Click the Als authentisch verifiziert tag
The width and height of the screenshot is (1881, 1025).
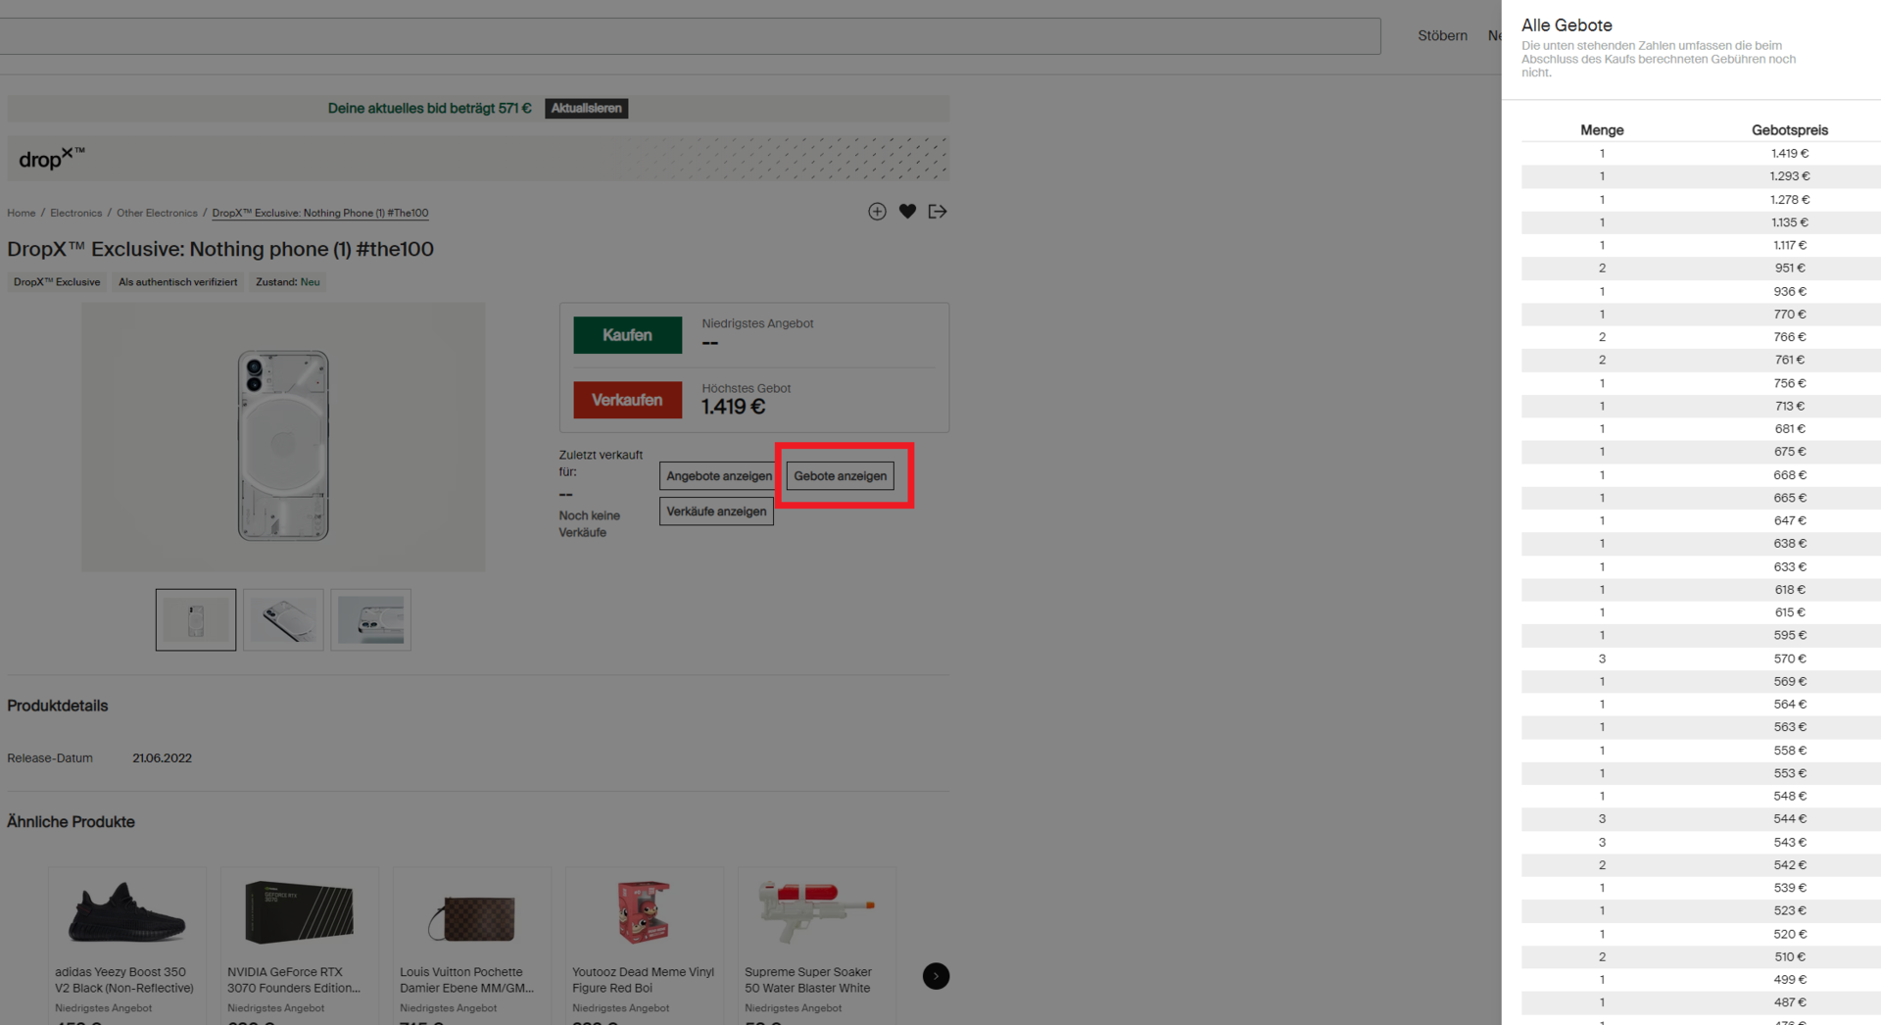tap(177, 282)
